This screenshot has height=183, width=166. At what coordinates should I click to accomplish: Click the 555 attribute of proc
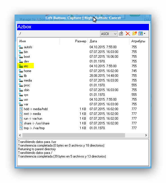(134, 85)
